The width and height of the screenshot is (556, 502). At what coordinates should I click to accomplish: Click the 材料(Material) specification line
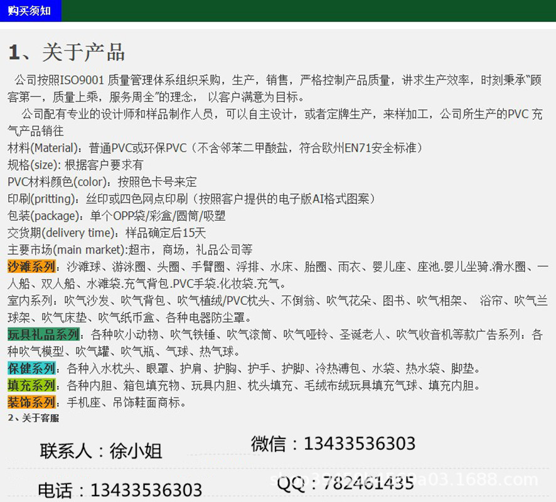215,148
